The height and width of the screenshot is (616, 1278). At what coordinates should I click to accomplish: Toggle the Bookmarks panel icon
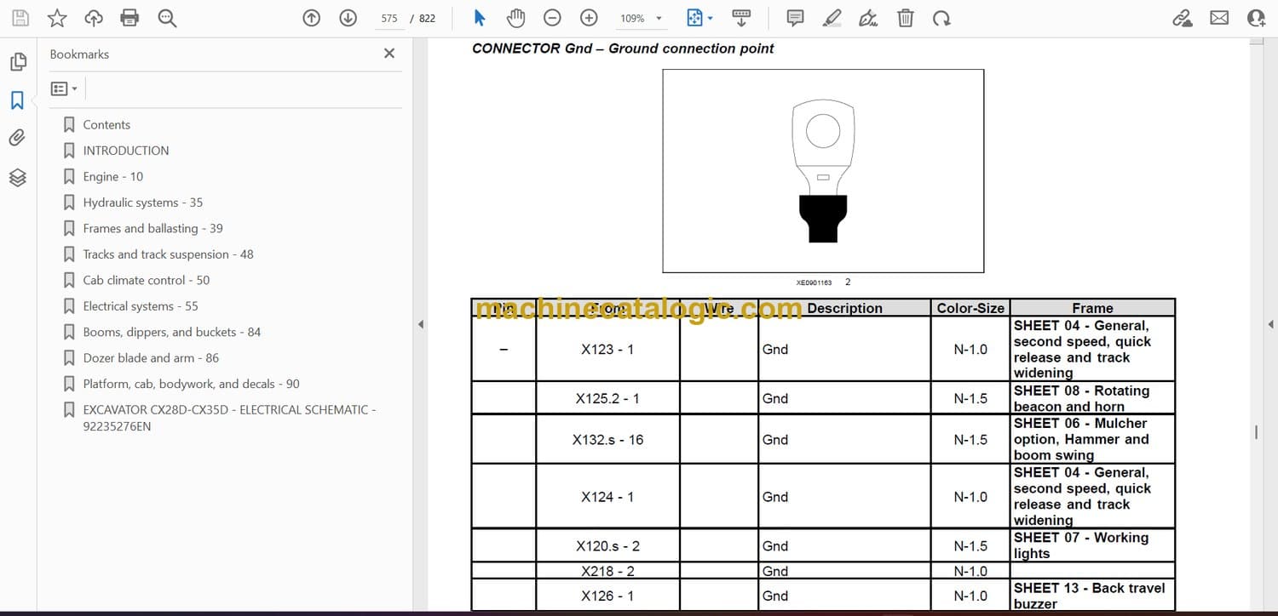[x=17, y=100]
